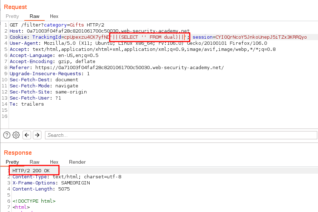Viewport: 318px width, 212px height.
Task: Click the session cookie value
Action: (261, 37)
